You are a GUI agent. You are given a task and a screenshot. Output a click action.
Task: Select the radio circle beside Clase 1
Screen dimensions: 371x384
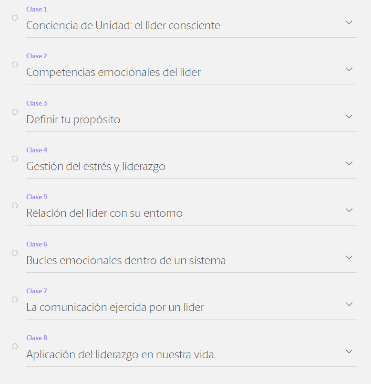pyautogui.click(x=15, y=18)
